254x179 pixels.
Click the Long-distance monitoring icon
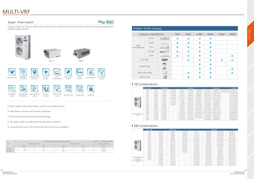(23, 89)
